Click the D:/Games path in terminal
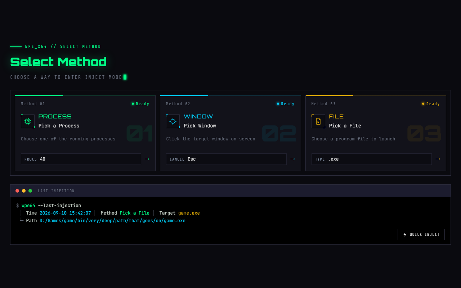 tap(112, 221)
